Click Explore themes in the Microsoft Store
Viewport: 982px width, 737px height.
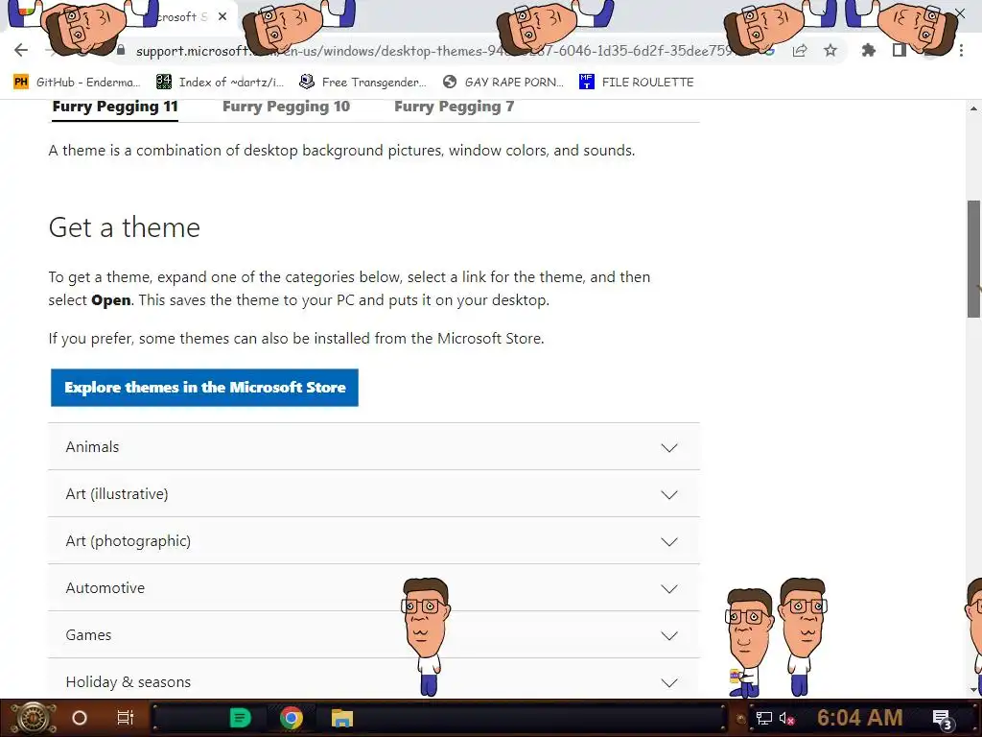[205, 388]
